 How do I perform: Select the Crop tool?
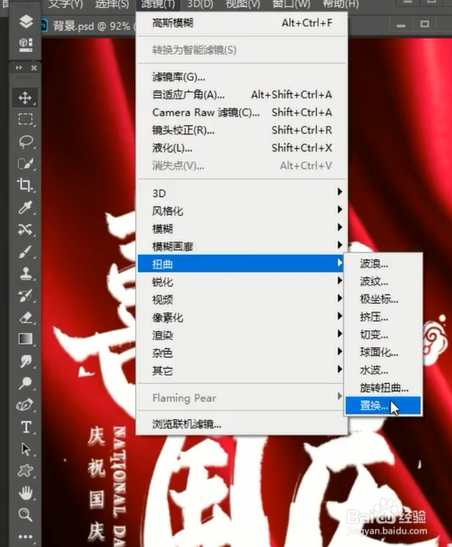point(25,185)
